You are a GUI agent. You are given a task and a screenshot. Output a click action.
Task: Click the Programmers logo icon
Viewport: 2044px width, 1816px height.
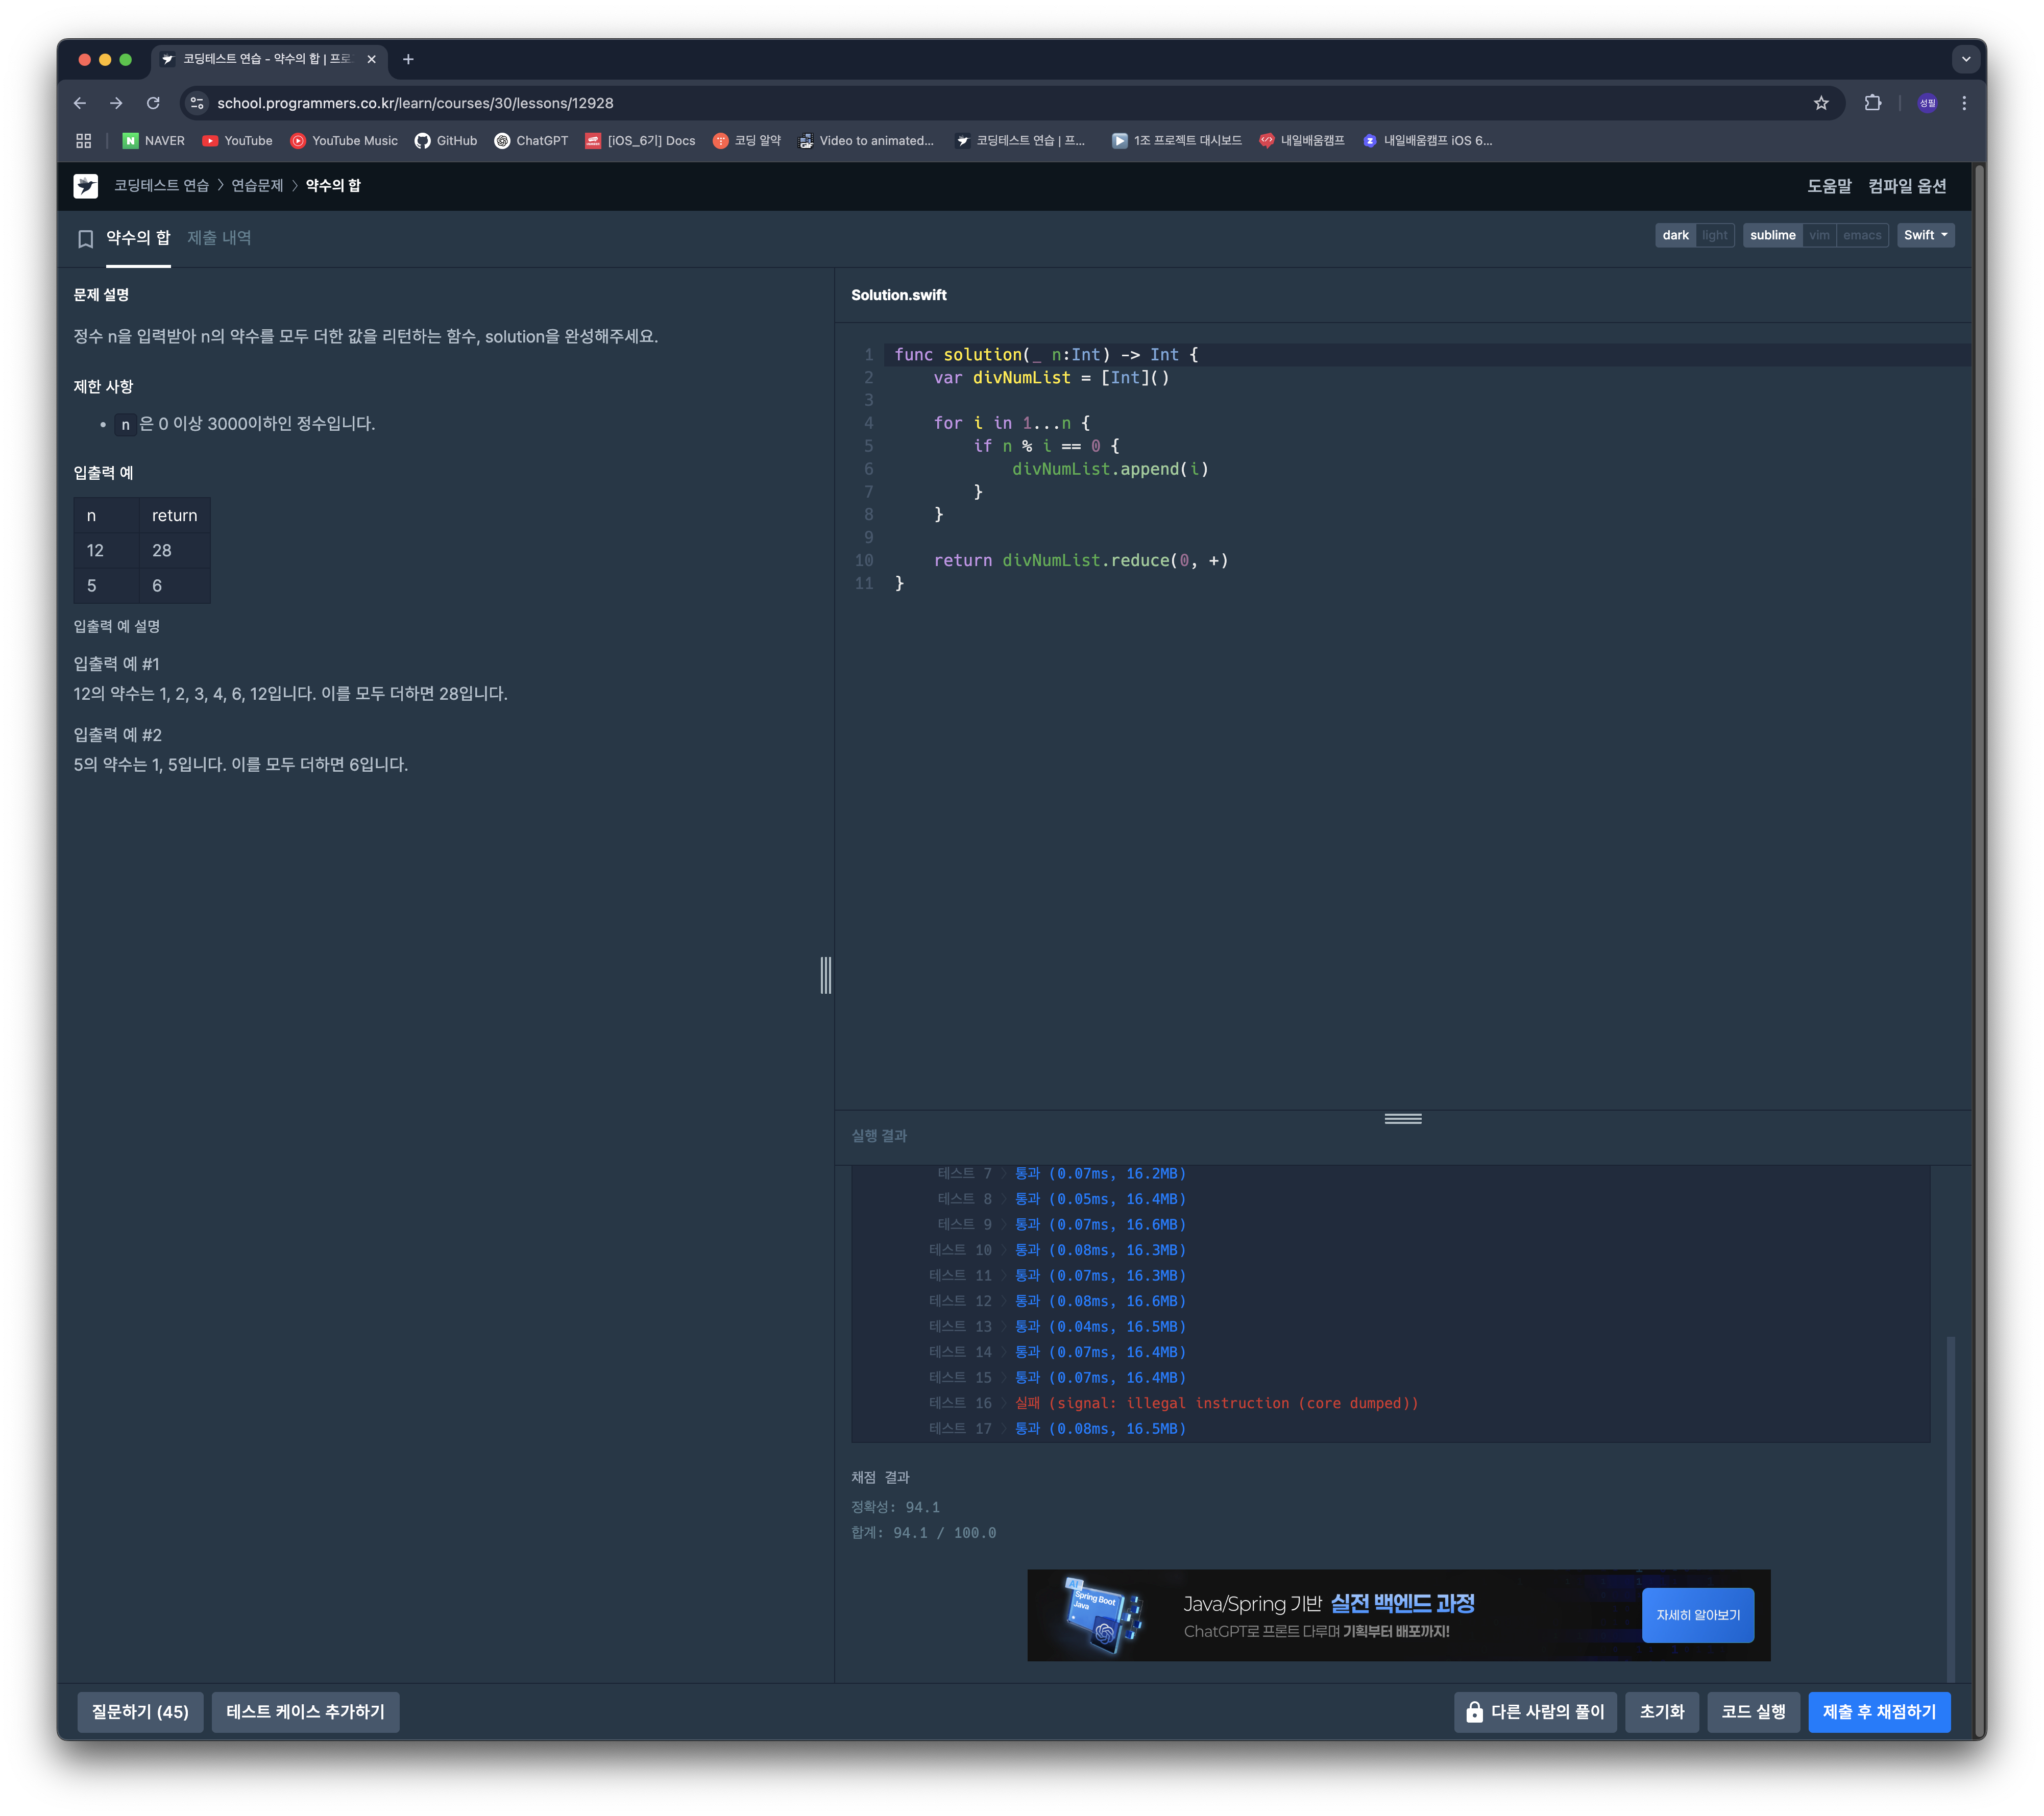[x=86, y=186]
